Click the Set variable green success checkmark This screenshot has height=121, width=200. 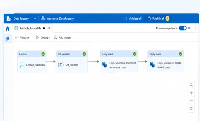click(x=84, y=54)
